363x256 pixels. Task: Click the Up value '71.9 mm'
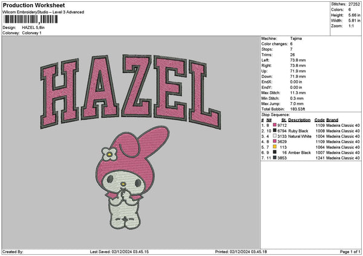click(x=298, y=71)
